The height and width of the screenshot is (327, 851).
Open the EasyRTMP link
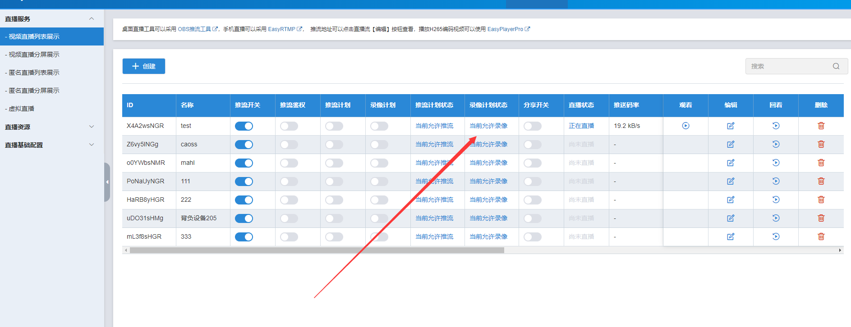(x=285, y=29)
